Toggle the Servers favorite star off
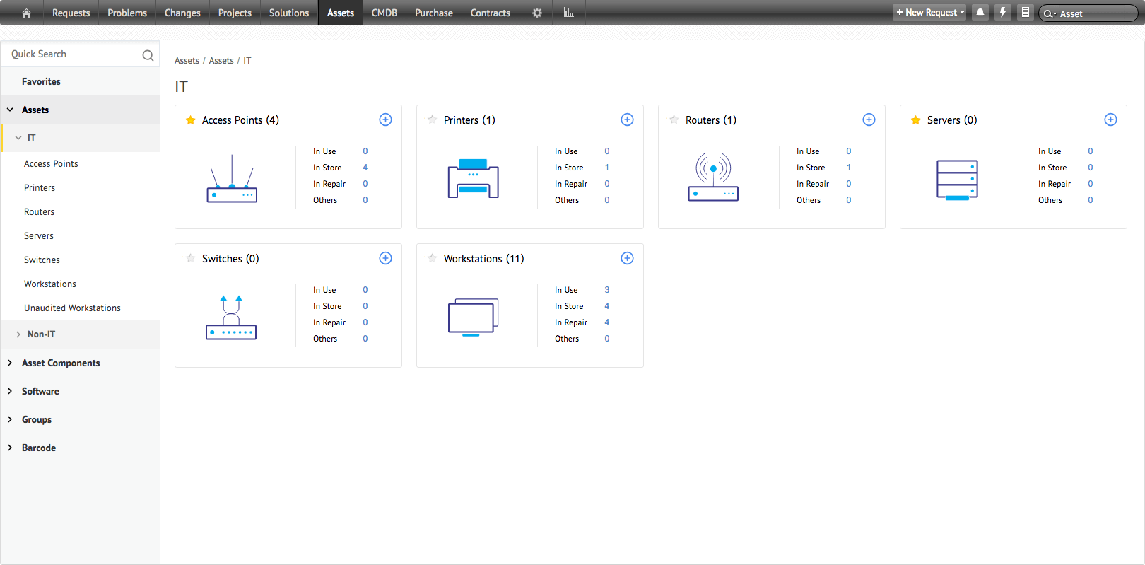 915,120
